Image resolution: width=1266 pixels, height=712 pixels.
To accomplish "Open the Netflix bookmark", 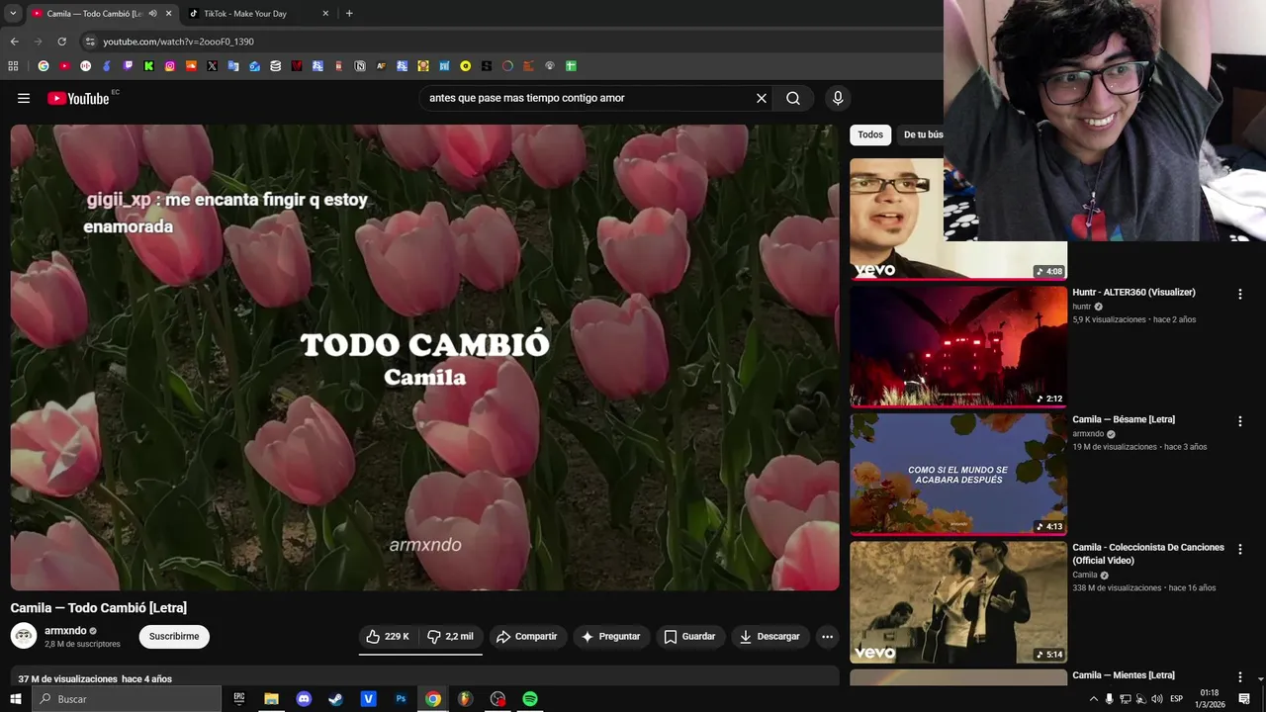I will click(297, 66).
